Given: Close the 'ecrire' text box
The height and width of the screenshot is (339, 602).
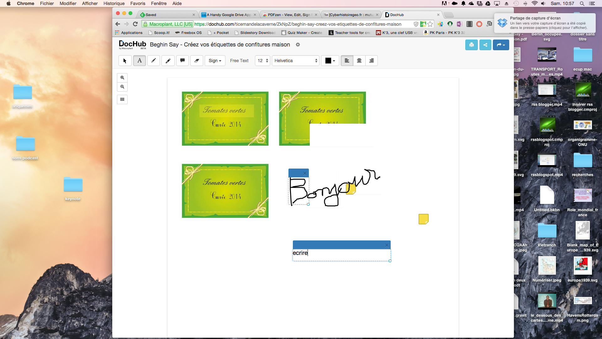Looking at the screenshot, I should click(387, 245).
